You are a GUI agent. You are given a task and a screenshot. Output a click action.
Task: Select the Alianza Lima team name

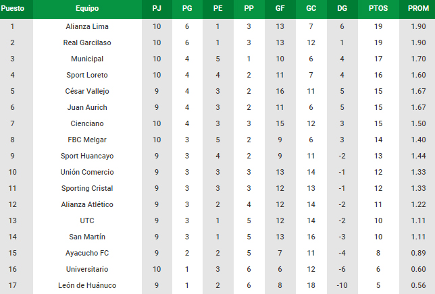[87, 26]
